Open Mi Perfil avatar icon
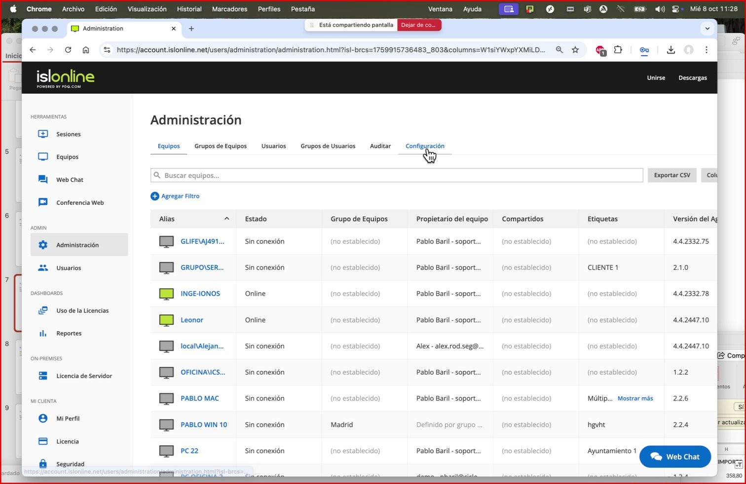Screen dimensions: 746x484 pyautogui.click(x=43, y=418)
